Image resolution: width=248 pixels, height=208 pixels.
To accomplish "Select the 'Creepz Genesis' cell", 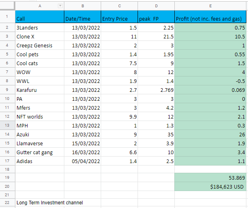I will (40, 46).
